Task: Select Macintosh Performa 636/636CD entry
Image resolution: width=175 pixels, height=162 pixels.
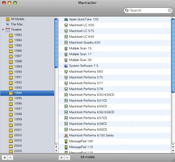Action: [115, 112]
